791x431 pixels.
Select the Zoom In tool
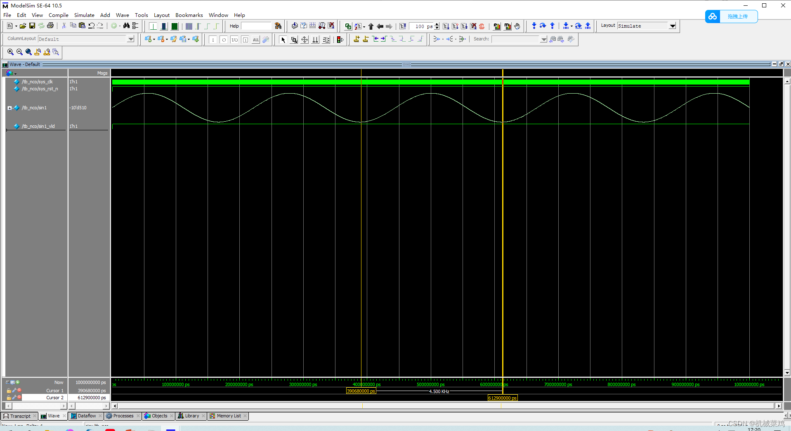[x=10, y=52]
